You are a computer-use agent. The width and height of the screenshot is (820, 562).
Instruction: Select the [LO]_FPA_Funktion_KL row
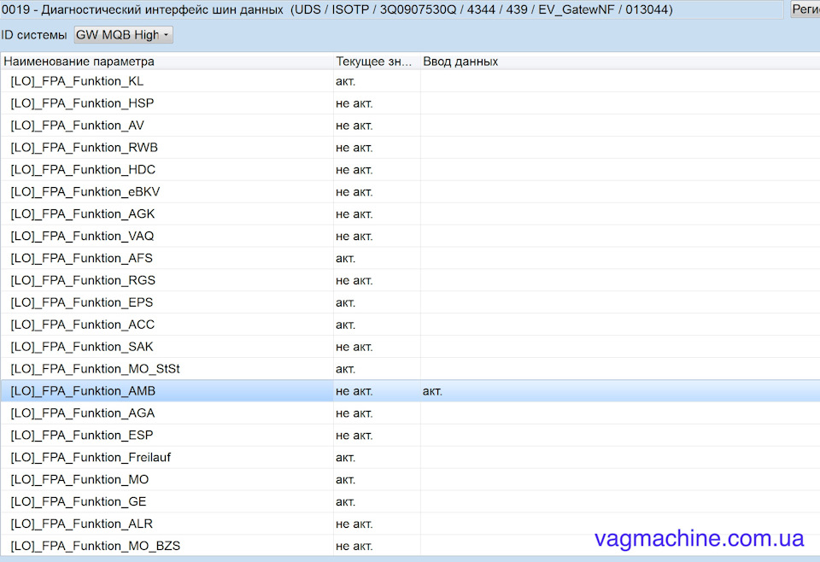[410, 81]
